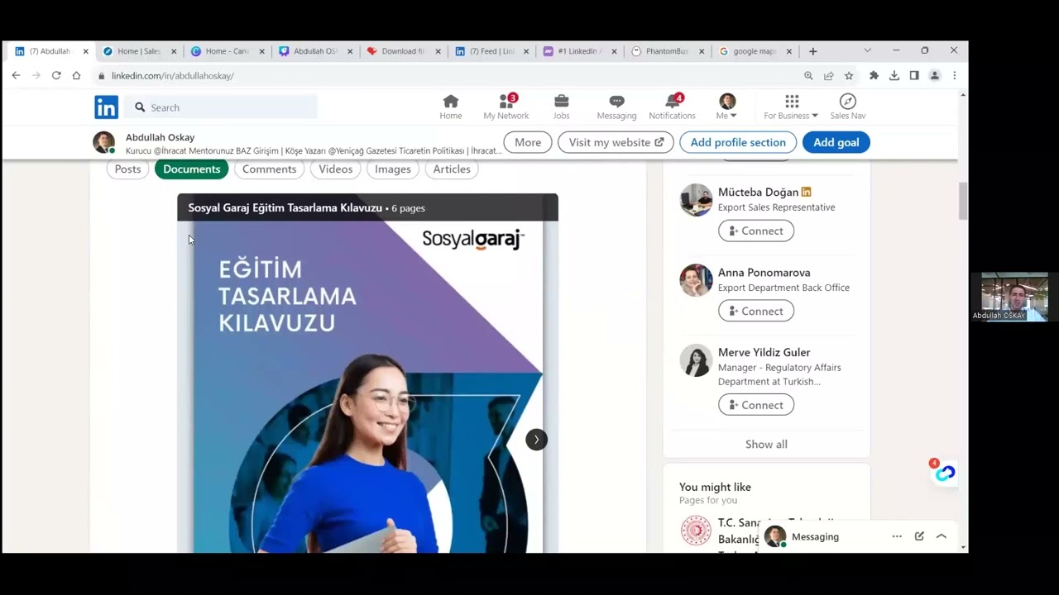Open My Network in the navbar
1059x595 pixels.
point(506,107)
